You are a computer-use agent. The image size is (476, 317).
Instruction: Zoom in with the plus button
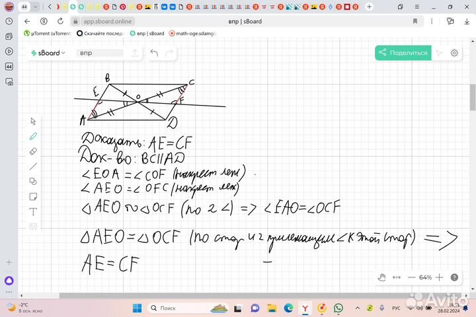click(x=439, y=277)
